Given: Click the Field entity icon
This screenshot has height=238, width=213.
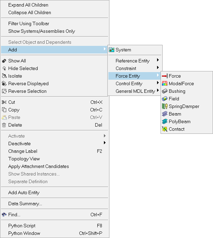Looking at the screenshot, I should coord(164,99).
